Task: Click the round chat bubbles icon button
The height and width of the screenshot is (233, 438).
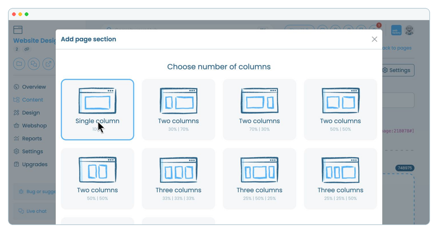Action: pyautogui.click(x=34, y=64)
